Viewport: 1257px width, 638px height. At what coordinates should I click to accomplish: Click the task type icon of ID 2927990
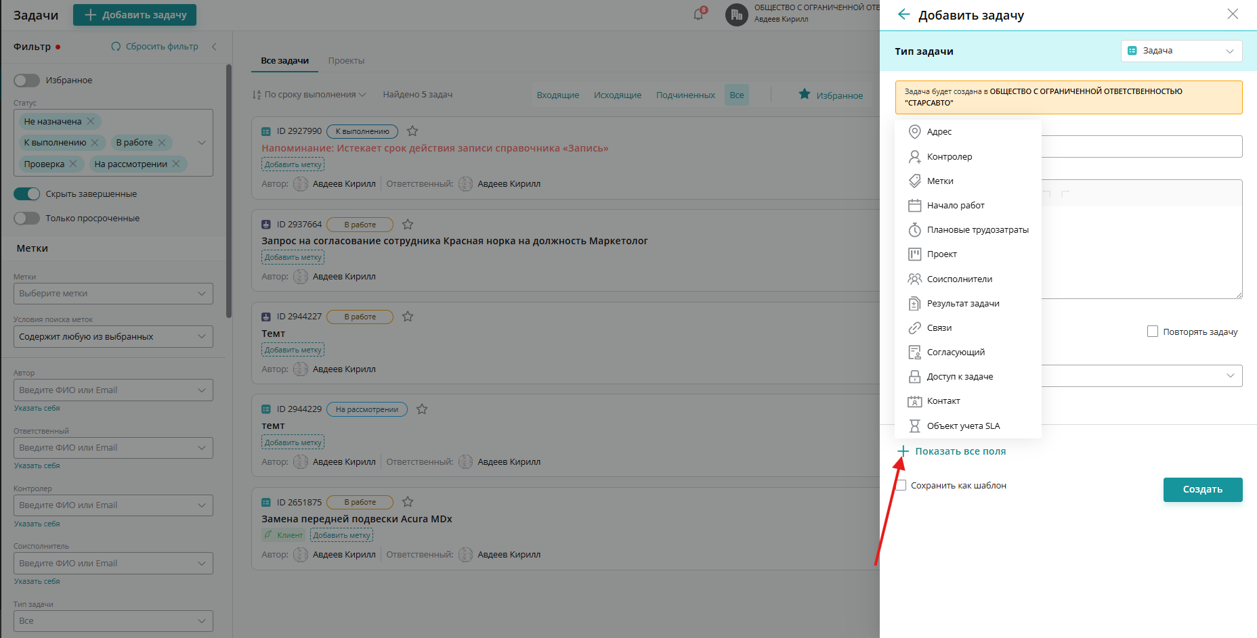(266, 131)
